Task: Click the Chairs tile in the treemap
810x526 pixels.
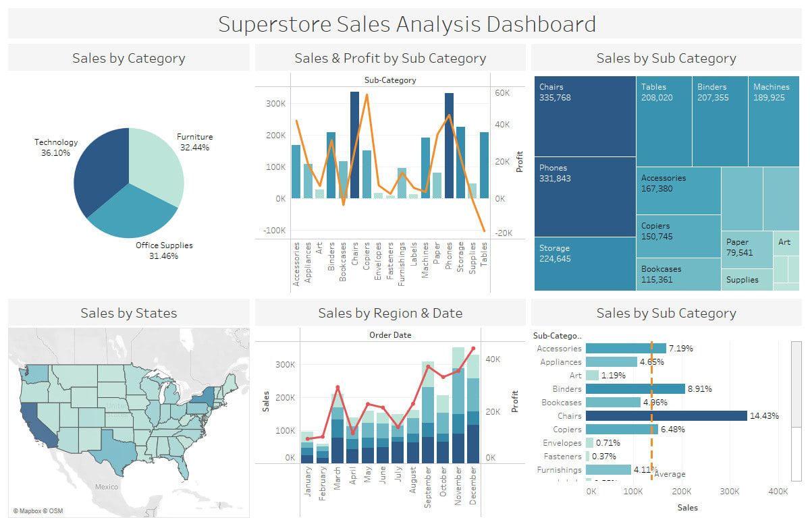Action: pyautogui.click(x=585, y=117)
